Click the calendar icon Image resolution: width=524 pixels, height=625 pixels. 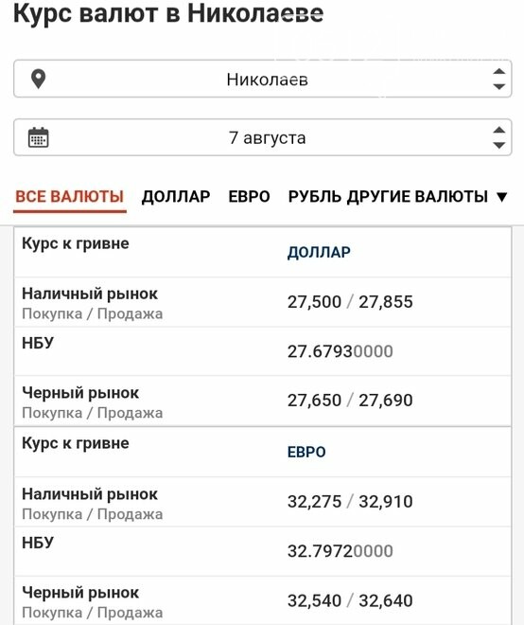pos(38,137)
